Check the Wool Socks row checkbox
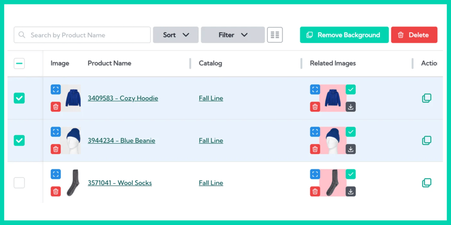The image size is (451, 225). point(19,183)
